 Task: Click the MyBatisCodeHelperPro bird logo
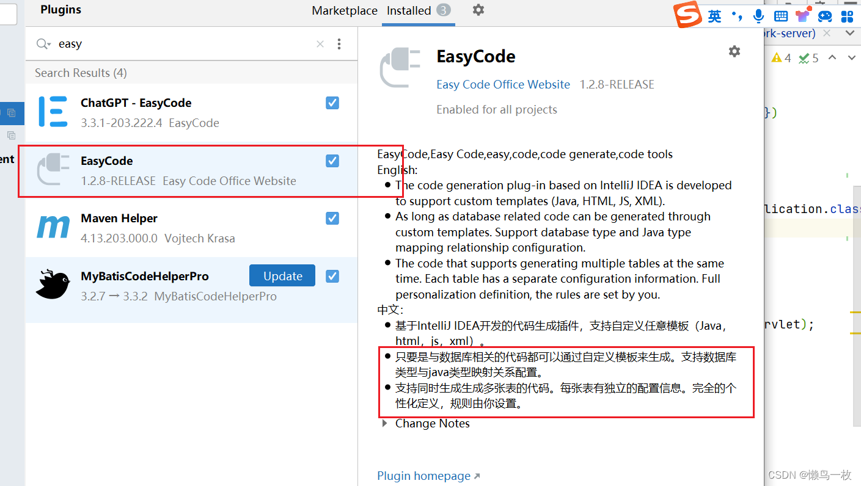pos(53,284)
